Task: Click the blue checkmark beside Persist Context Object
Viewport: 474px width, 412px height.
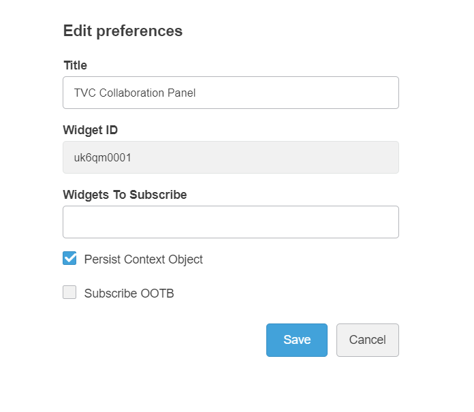Action: (69, 258)
